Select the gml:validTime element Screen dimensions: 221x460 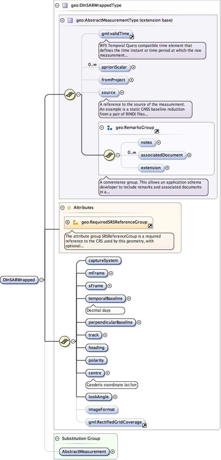tap(115, 34)
